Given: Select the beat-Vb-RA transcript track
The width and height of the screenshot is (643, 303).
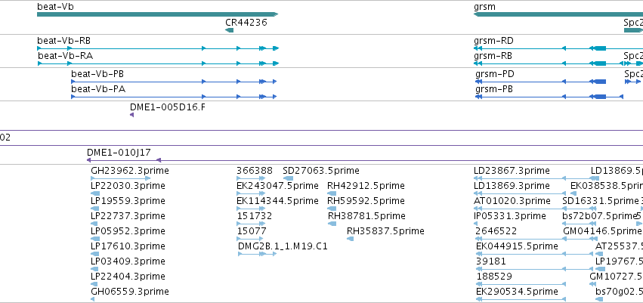Looking at the screenshot, I should [x=158, y=63].
